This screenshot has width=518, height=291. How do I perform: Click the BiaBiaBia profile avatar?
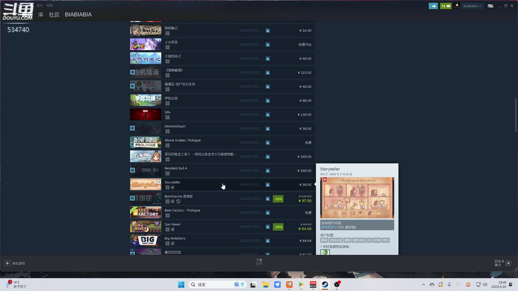(457, 6)
